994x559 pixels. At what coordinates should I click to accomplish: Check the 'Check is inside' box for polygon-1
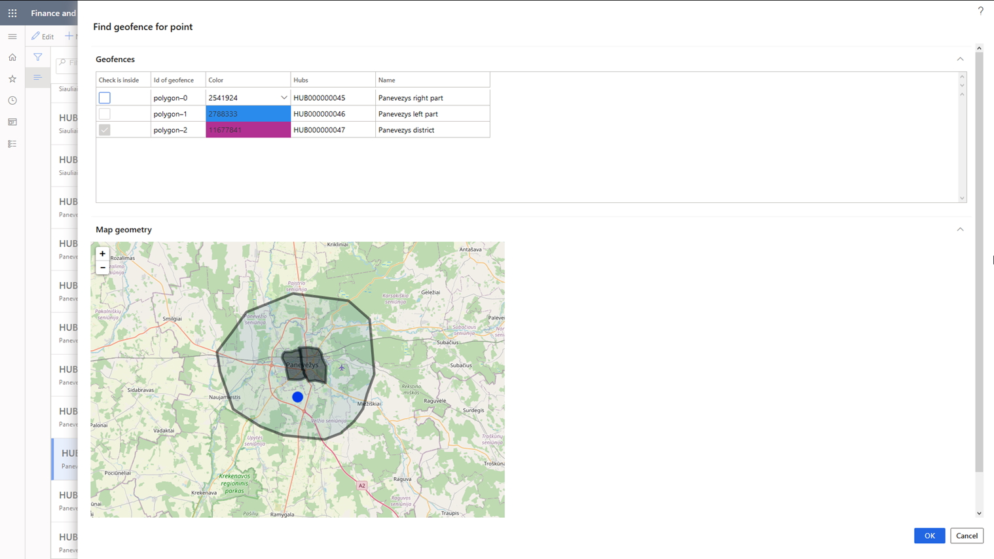(104, 113)
